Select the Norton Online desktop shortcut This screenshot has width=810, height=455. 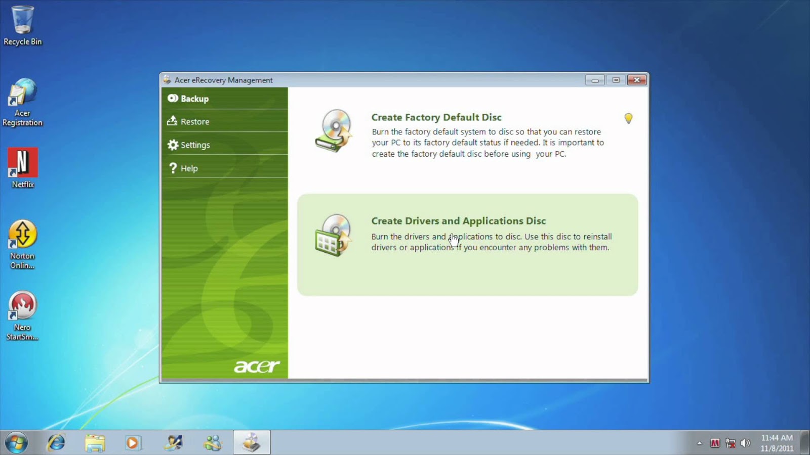click(22, 245)
